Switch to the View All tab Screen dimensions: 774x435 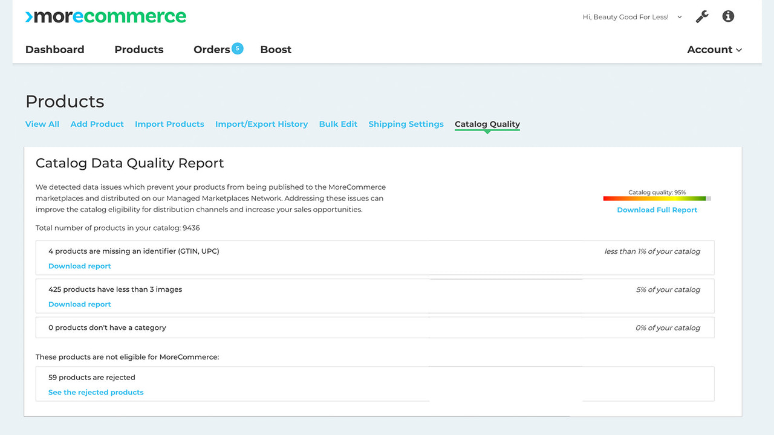[x=42, y=124]
